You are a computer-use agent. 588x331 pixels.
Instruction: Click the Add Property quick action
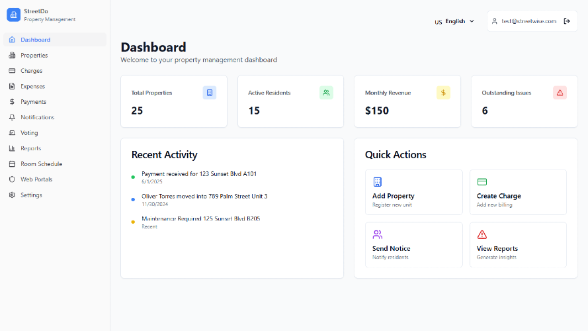coord(413,192)
